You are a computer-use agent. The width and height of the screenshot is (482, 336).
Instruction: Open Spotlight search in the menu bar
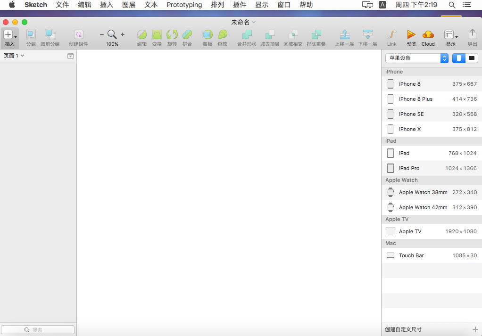tap(451, 5)
